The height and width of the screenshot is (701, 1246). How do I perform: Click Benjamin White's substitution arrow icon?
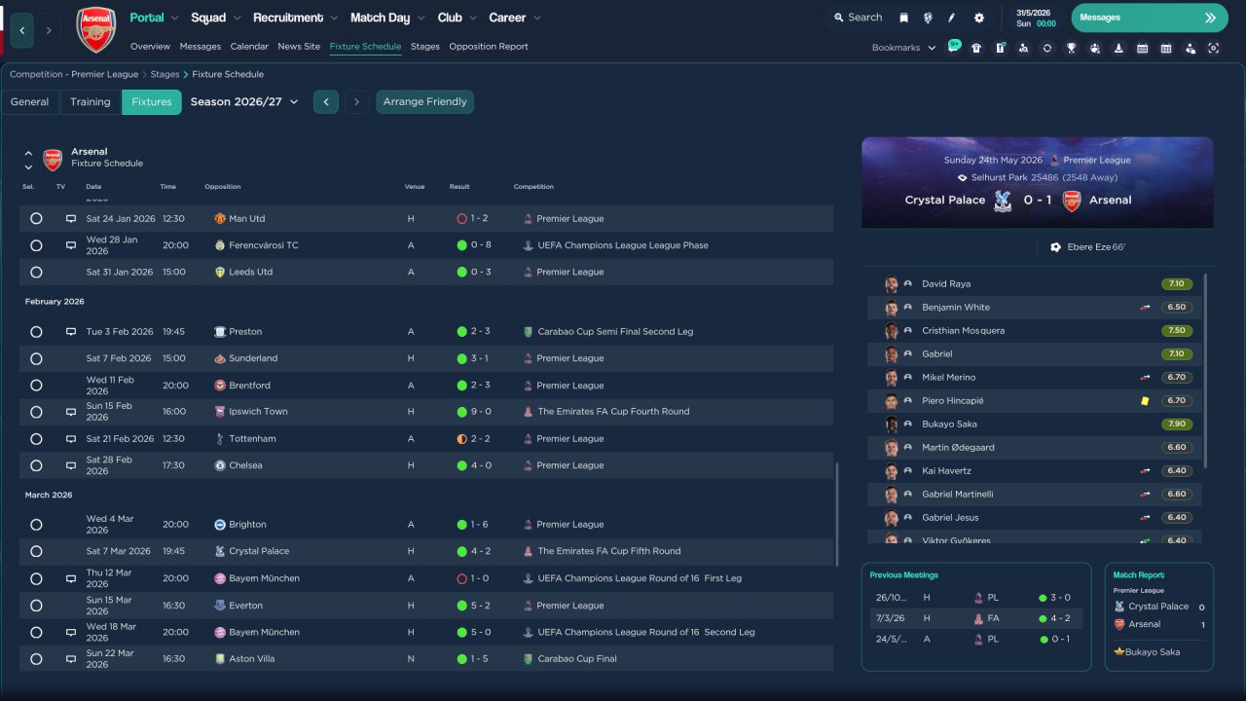[1145, 308]
